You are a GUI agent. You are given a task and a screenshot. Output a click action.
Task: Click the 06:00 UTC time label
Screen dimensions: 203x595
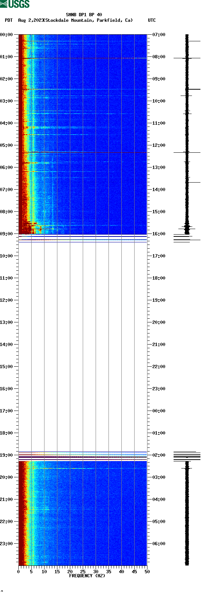click(159, 544)
